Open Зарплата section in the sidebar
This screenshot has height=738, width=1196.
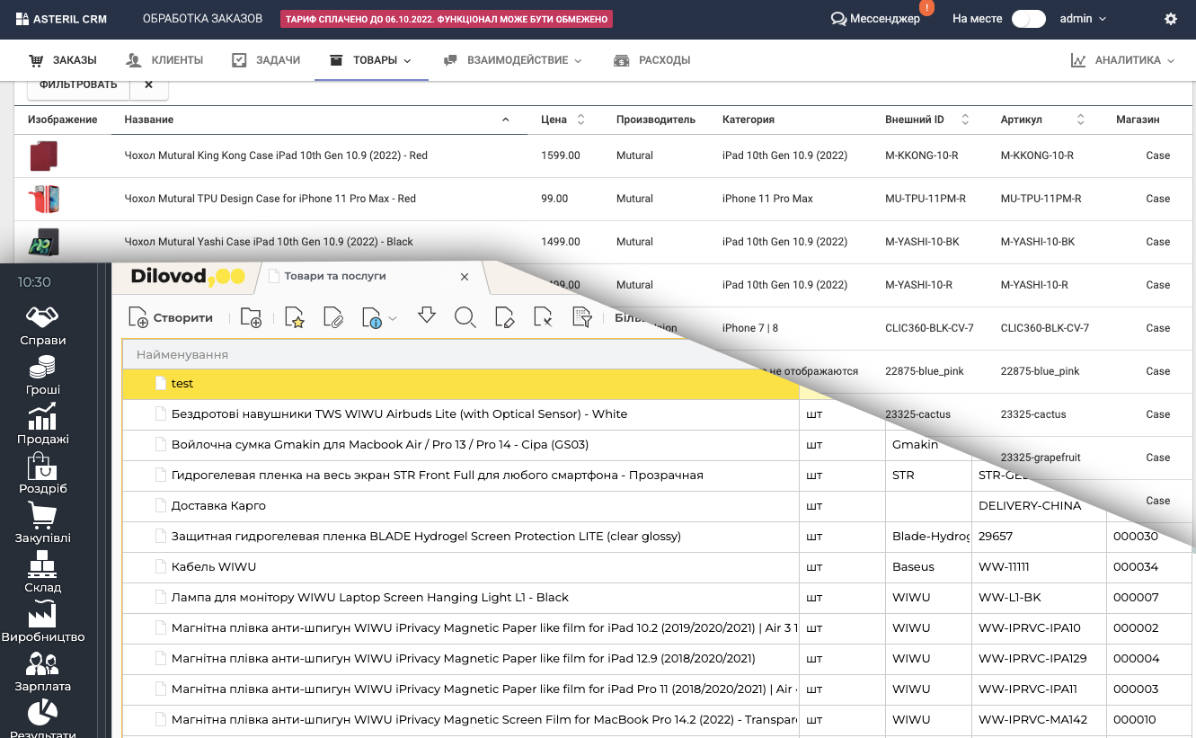tap(42, 672)
